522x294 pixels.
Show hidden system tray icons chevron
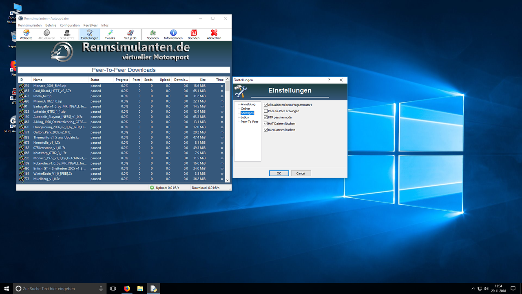click(x=473, y=288)
